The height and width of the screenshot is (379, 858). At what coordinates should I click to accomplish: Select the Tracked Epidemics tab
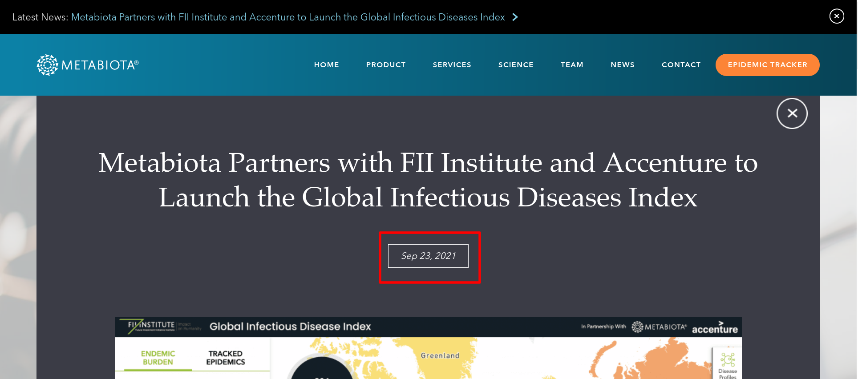tap(226, 358)
